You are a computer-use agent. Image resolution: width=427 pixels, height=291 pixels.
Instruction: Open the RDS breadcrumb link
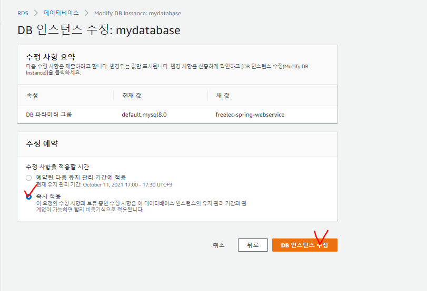(23, 13)
